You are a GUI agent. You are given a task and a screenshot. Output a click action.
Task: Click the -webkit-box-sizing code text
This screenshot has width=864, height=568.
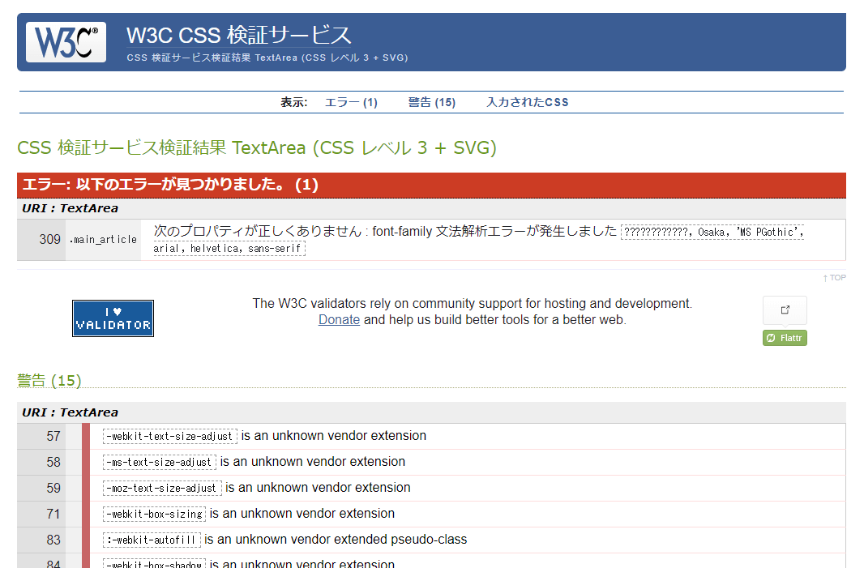tap(154, 514)
